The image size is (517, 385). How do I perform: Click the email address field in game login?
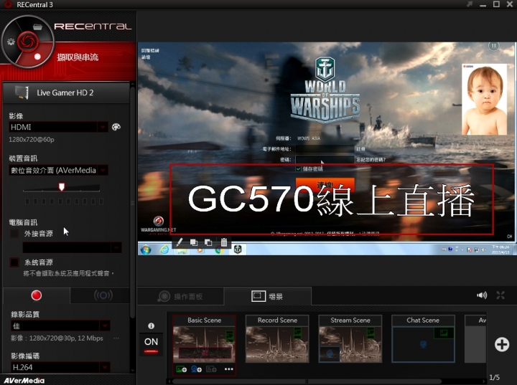(x=325, y=149)
